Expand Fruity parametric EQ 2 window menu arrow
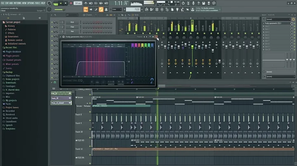297x166 pixels. 61,37
